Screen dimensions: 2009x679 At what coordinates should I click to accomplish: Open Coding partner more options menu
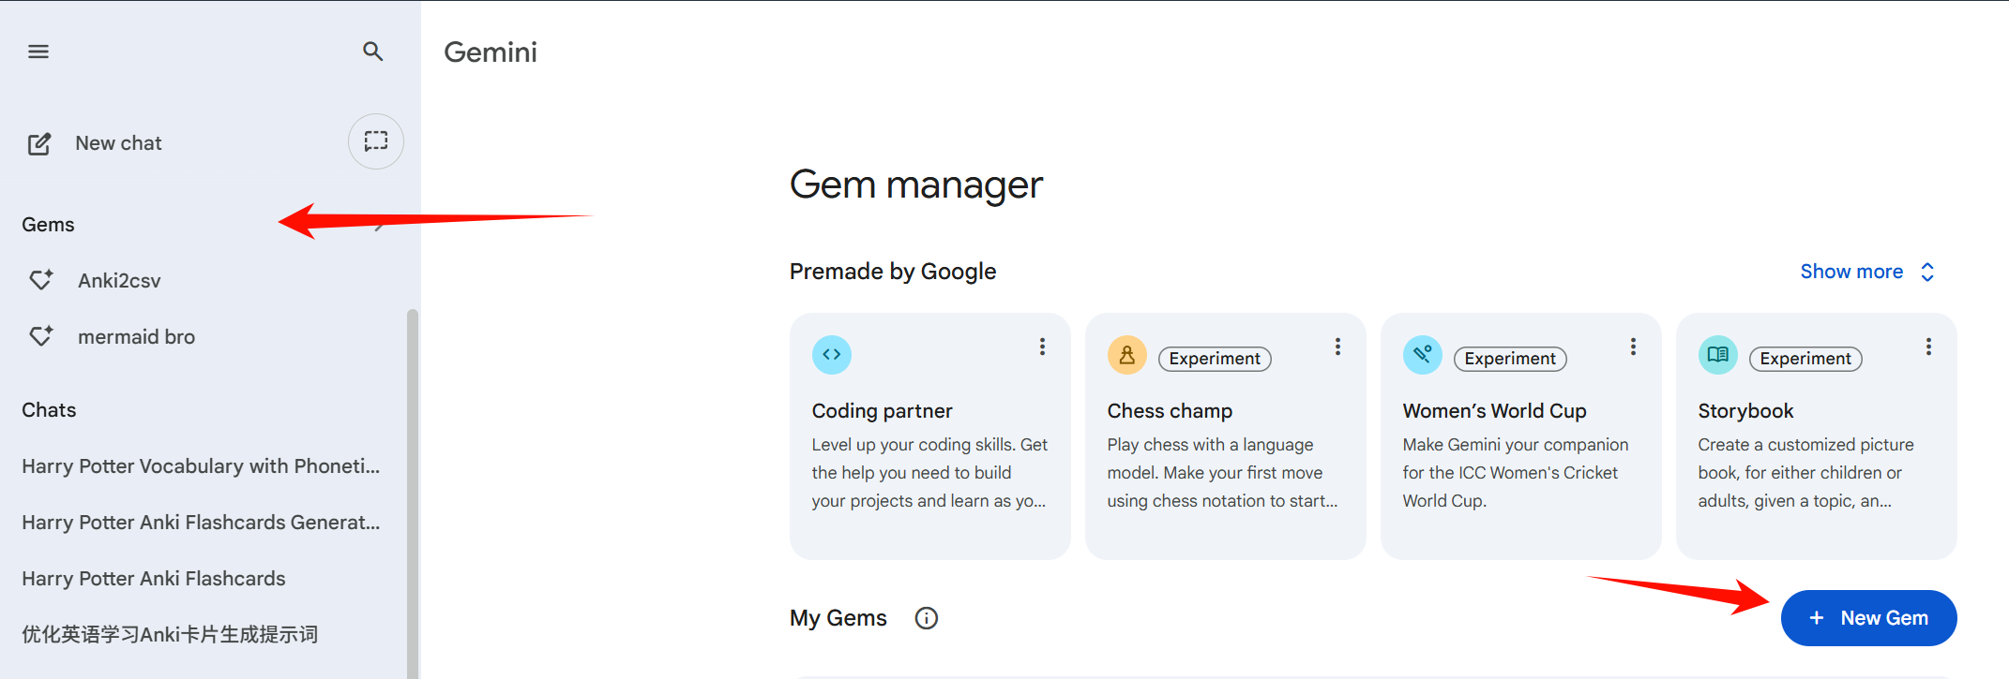(x=1042, y=347)
